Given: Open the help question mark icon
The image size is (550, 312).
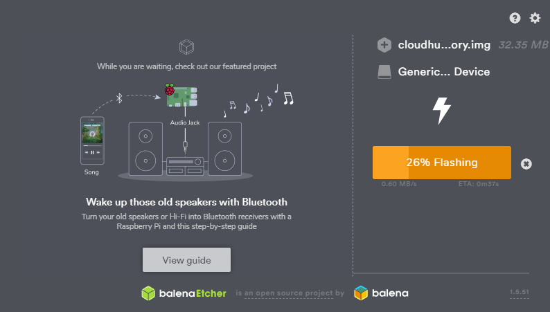Looking at the screenshot, I should coord(515,18).
